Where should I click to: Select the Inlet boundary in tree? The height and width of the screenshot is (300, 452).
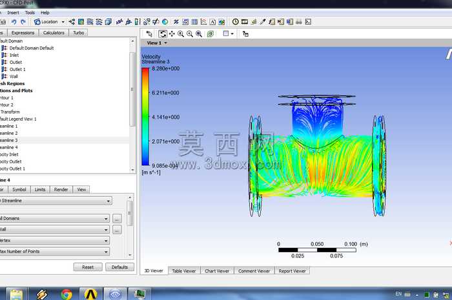14,55
